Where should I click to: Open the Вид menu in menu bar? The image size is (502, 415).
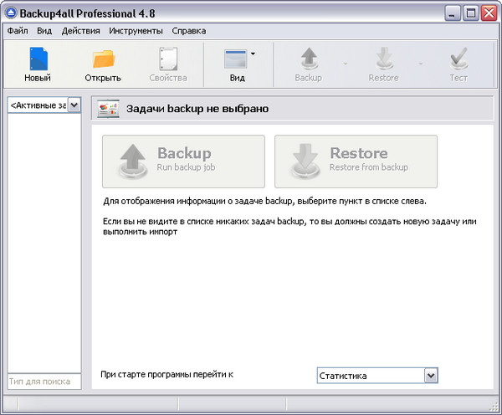[x=44, y=31]
